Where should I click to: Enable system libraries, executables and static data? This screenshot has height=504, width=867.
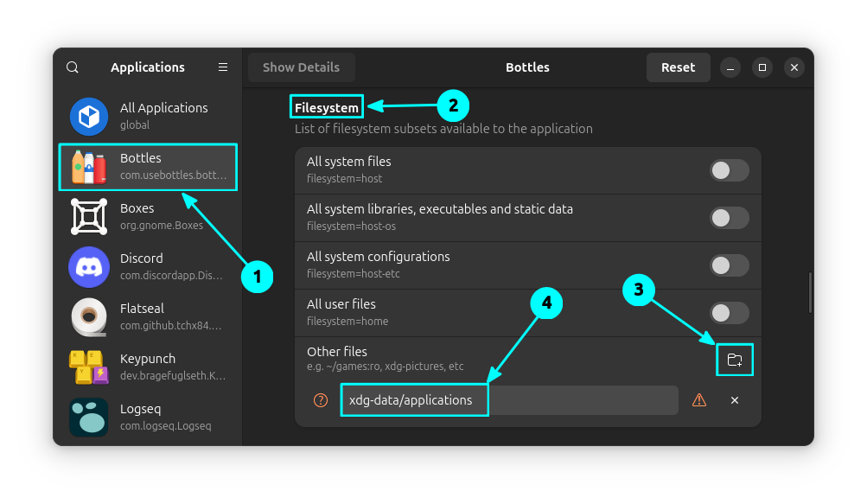tap(729, 218)
